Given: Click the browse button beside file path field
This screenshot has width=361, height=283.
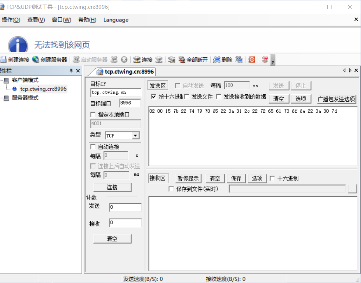Looking at the screenshot, I should coord(352,189).
